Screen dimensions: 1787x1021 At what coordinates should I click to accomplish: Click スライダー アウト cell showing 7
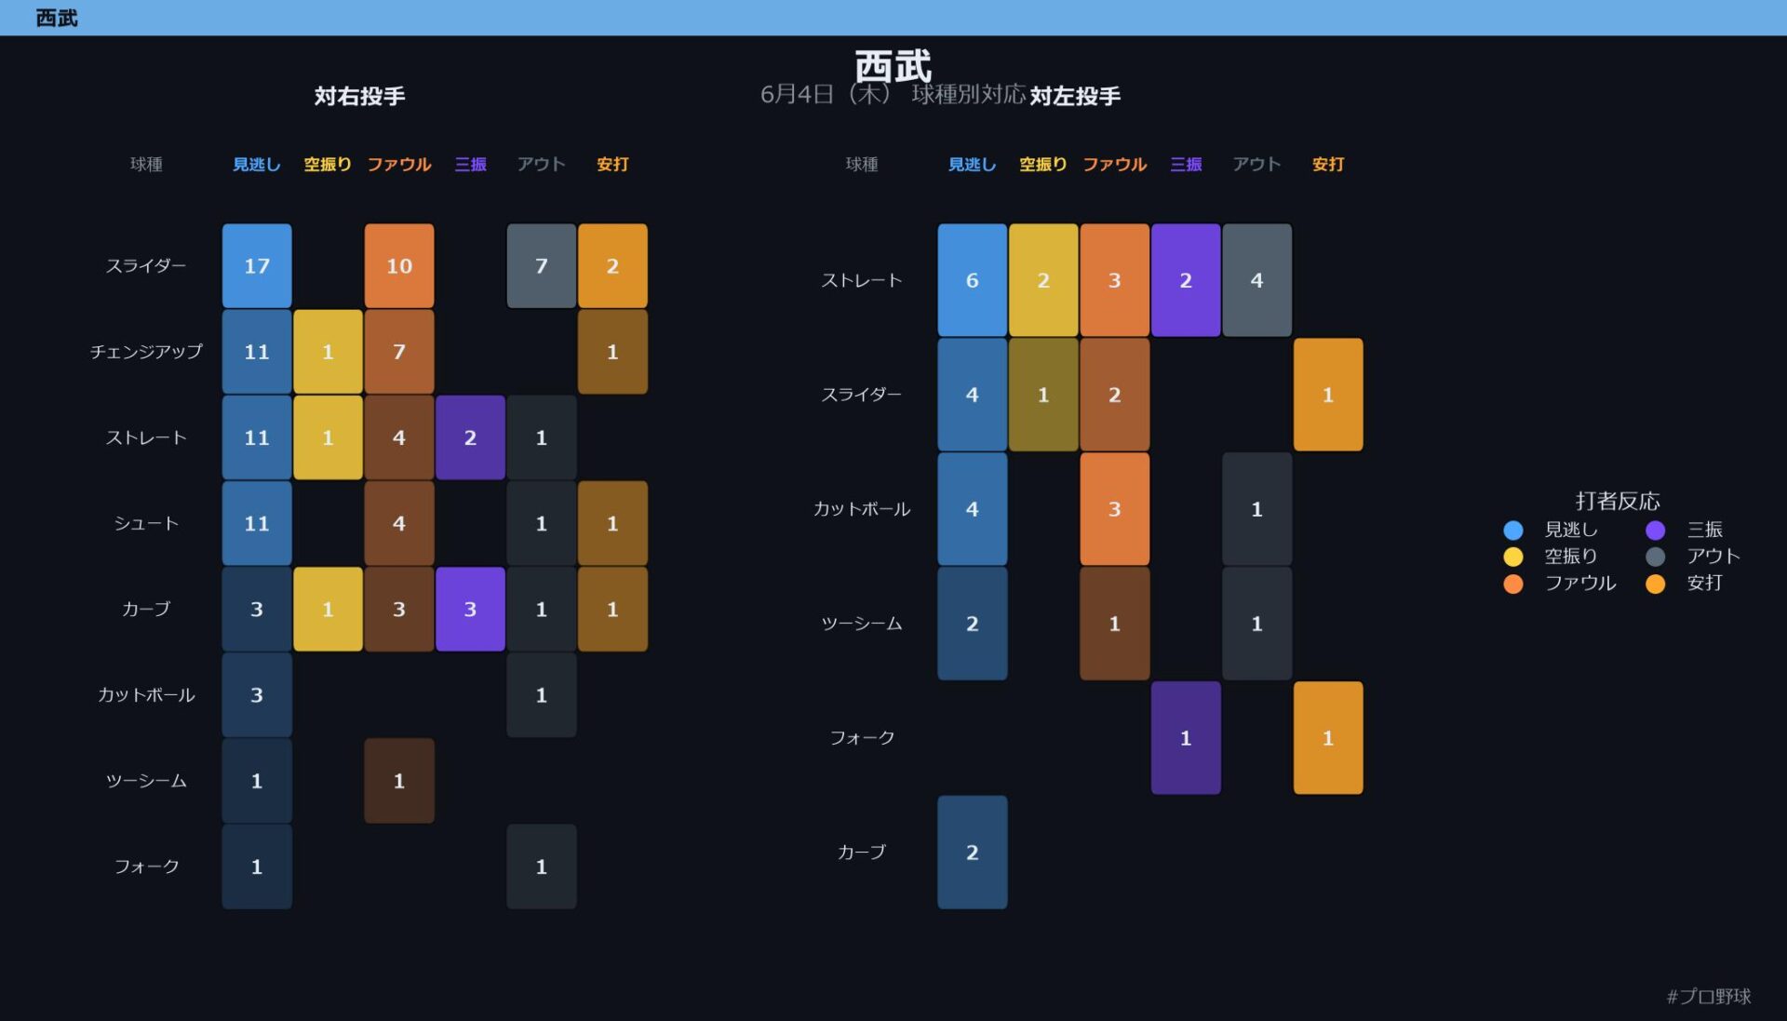pos(542,265)
